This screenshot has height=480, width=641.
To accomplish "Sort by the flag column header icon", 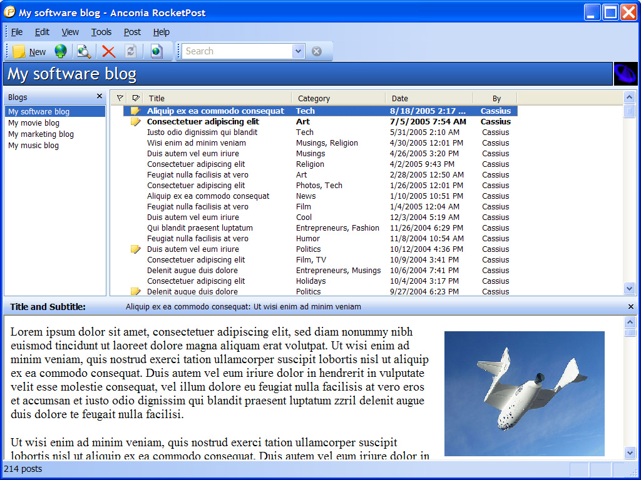I will pos(120,98).
